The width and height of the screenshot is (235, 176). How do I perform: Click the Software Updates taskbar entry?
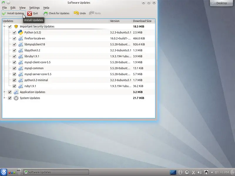point(56,172)
